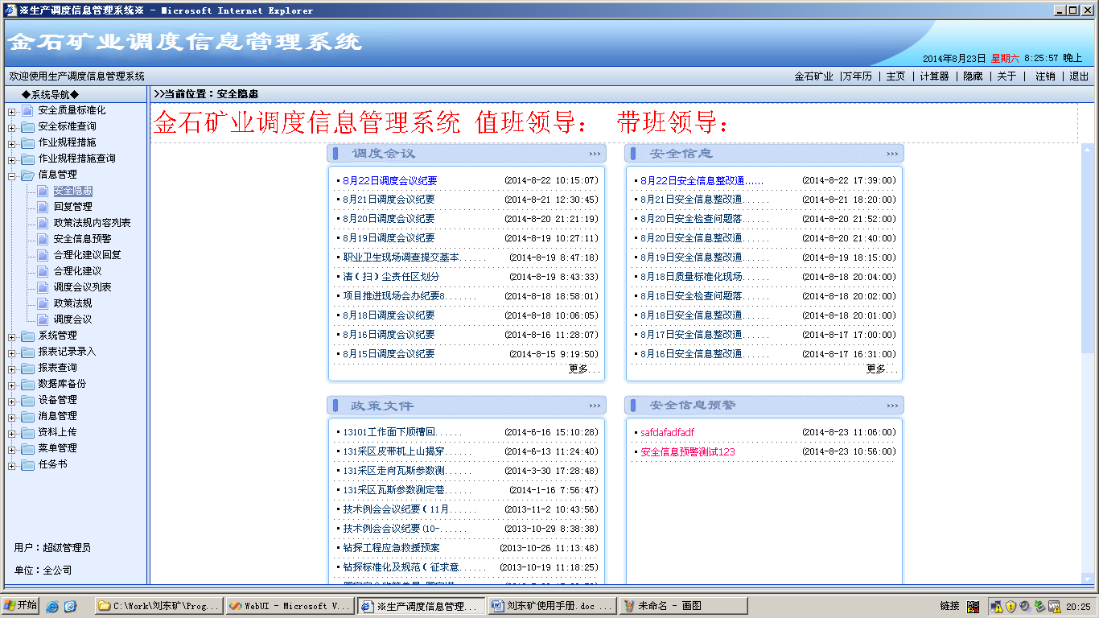
Task: Click the 政策文件 panel more arrows icon
Action: 595,406
